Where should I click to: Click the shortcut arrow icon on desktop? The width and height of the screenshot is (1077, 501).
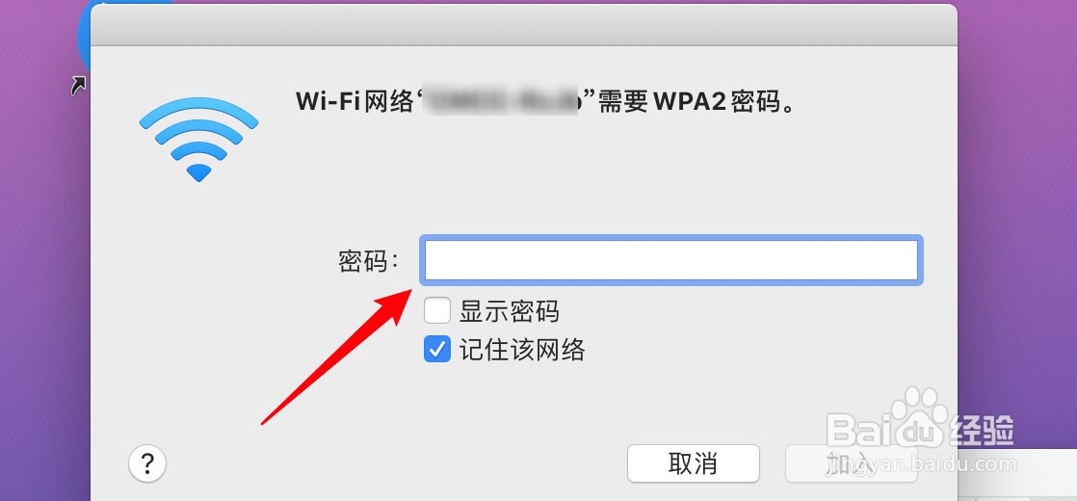point(78,85)
